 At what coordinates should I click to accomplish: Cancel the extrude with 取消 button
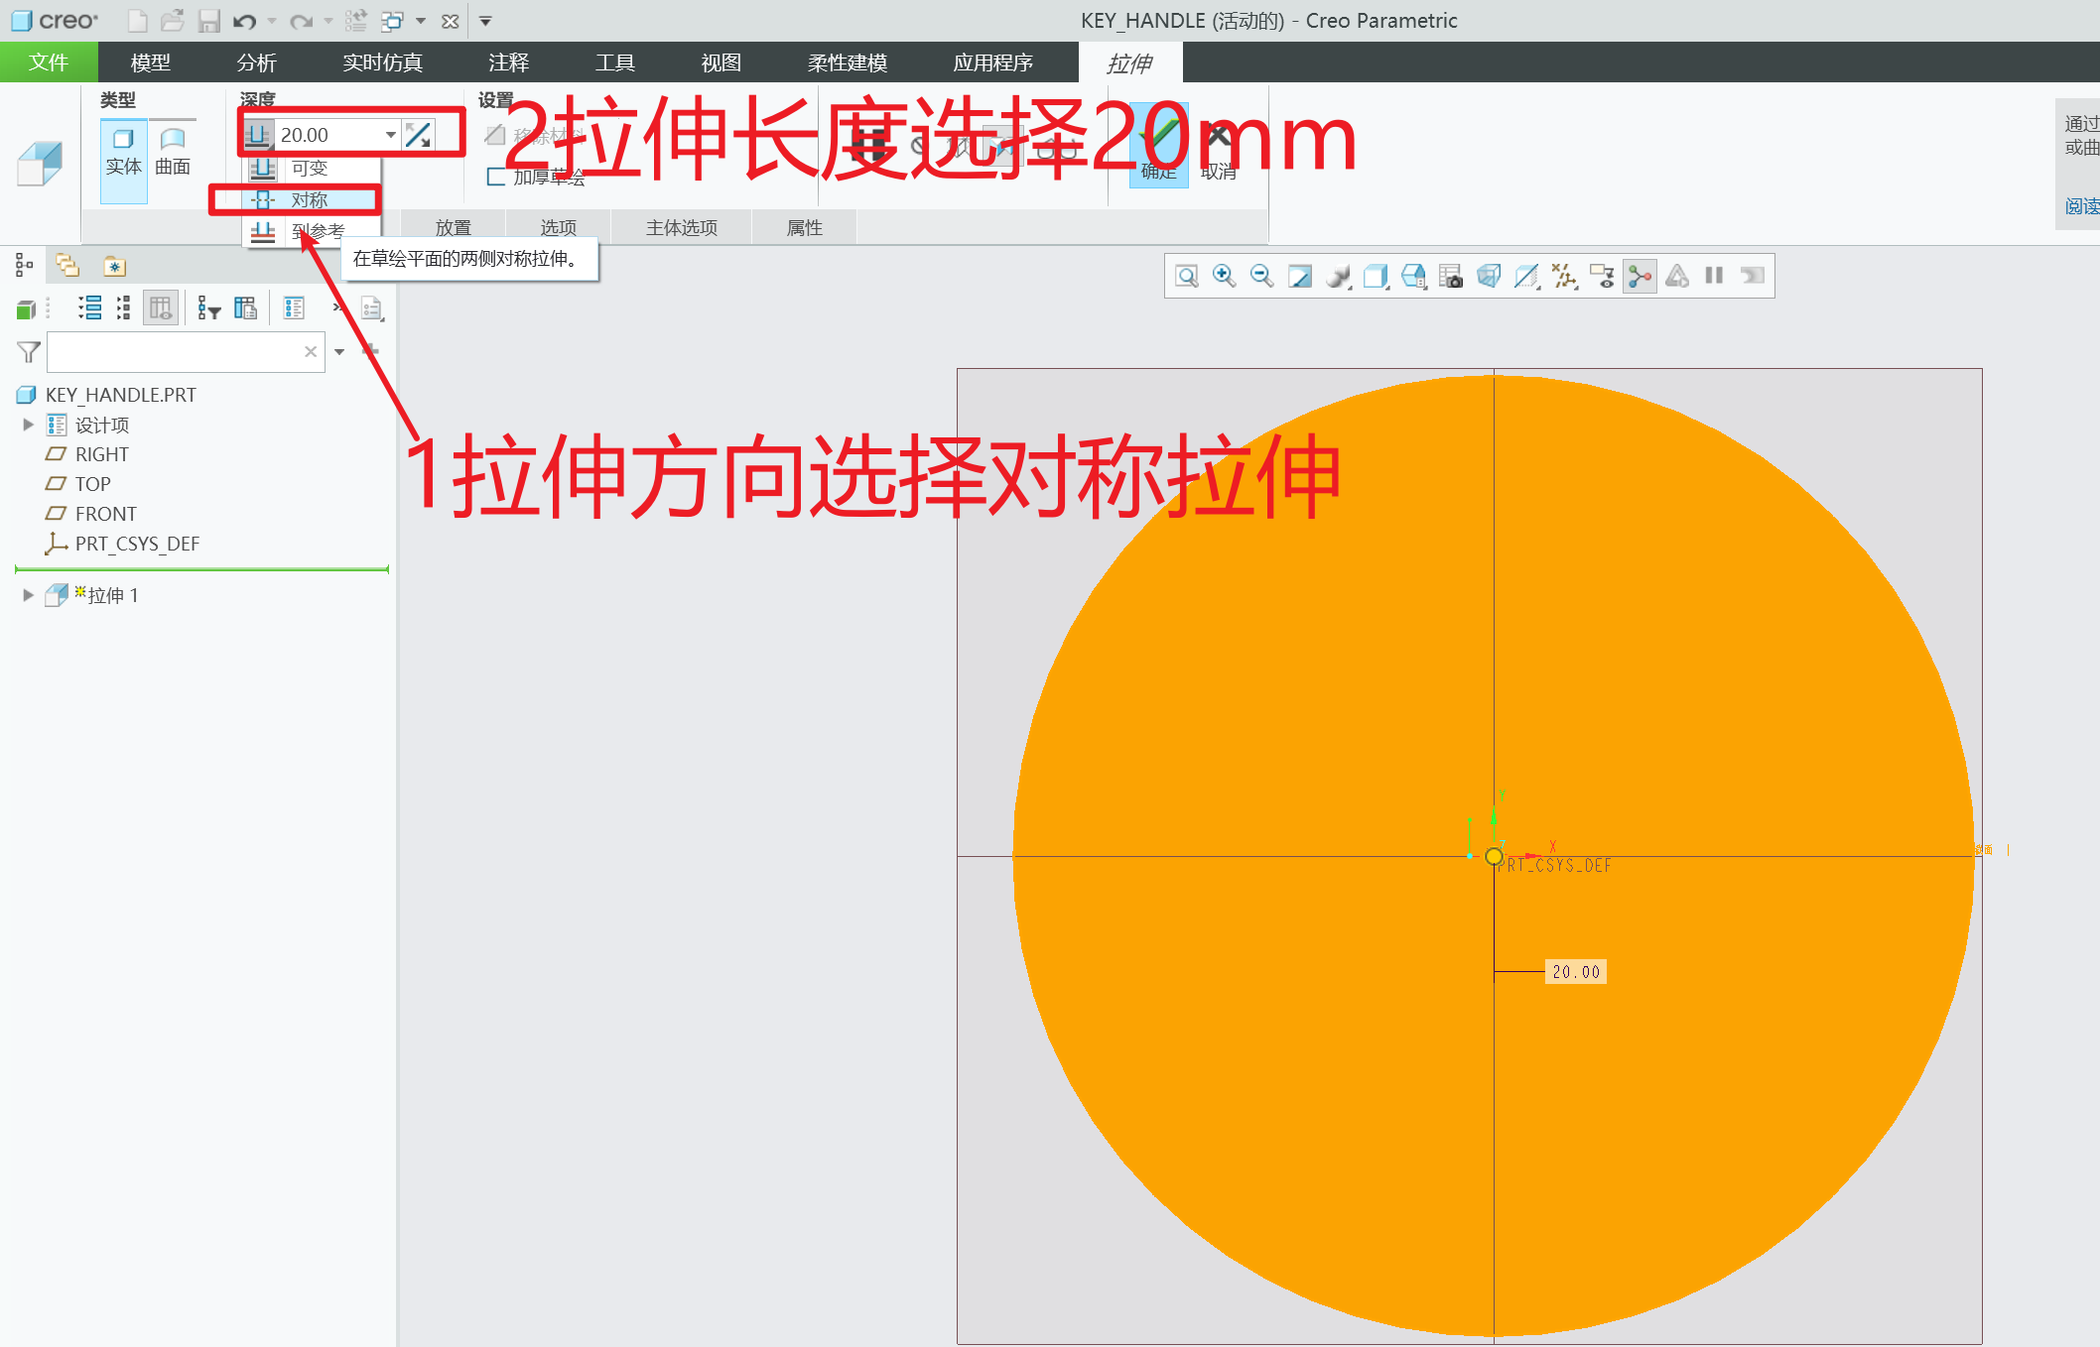click(x=1218, y=149)
